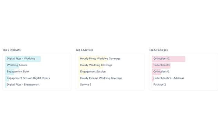Click the Top 5 Products heading
This screenshot has height=138, width=221.
point(11,50)
